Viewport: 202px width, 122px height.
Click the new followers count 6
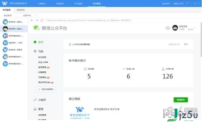click(x=129, y=76)
